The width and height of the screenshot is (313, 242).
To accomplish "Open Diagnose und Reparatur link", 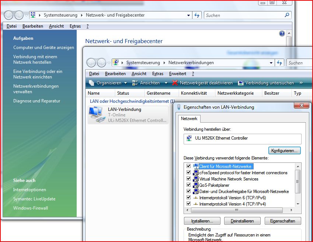I will [37, 101].
